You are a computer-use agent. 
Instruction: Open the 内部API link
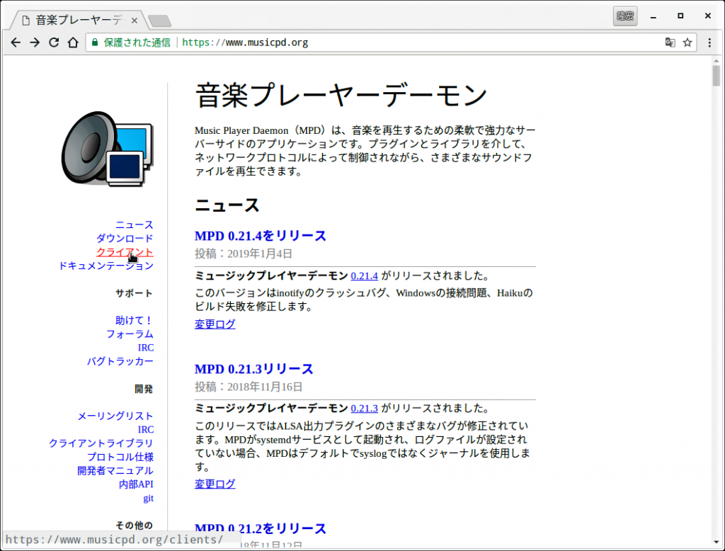[x=136, y=484]
